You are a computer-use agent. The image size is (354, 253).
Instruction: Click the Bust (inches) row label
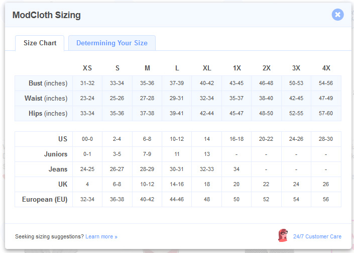48,83
